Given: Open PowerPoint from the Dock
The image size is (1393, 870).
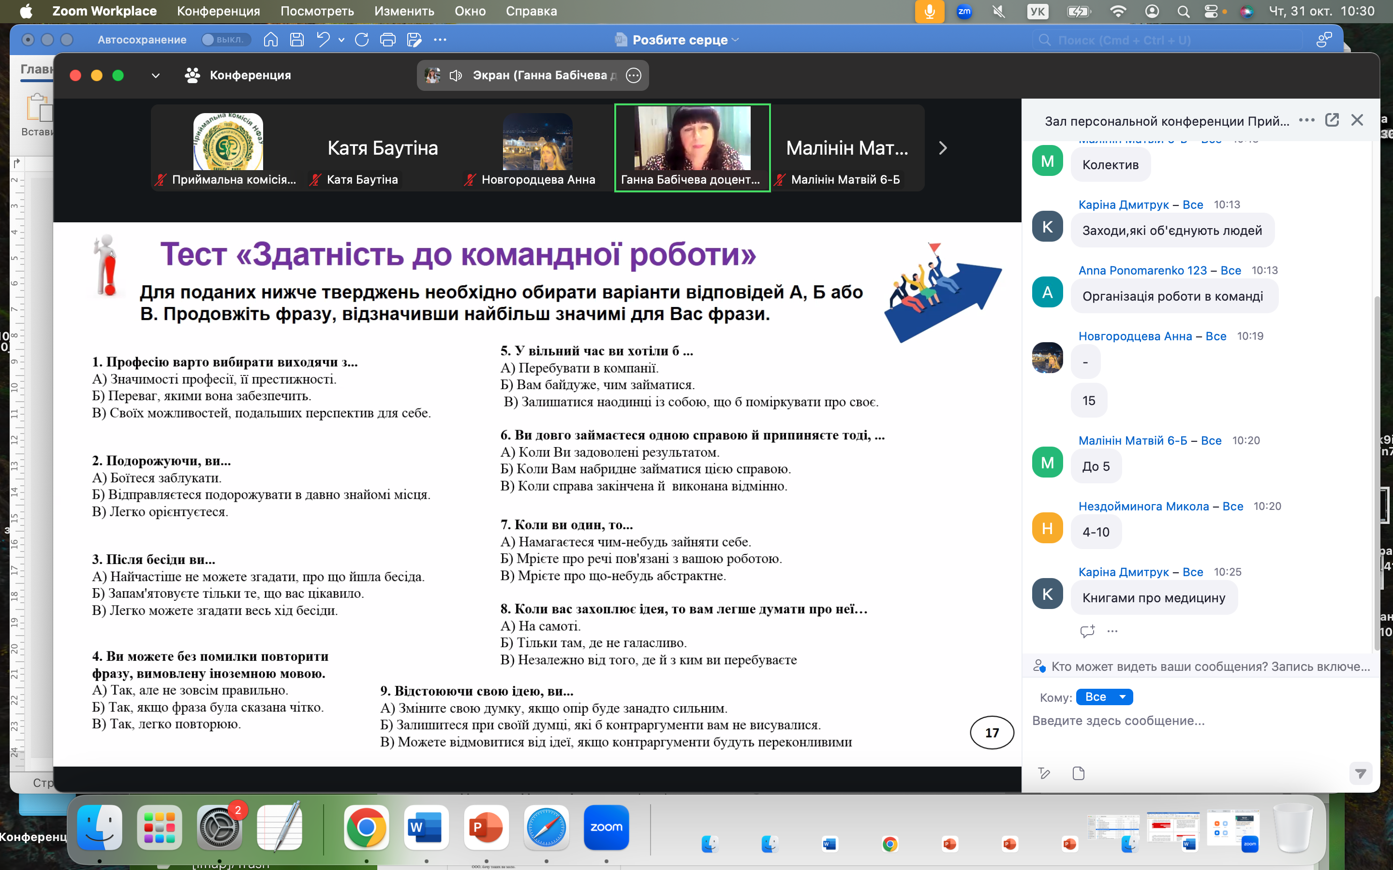Looking at the screenshot, I should coord(487,827).
